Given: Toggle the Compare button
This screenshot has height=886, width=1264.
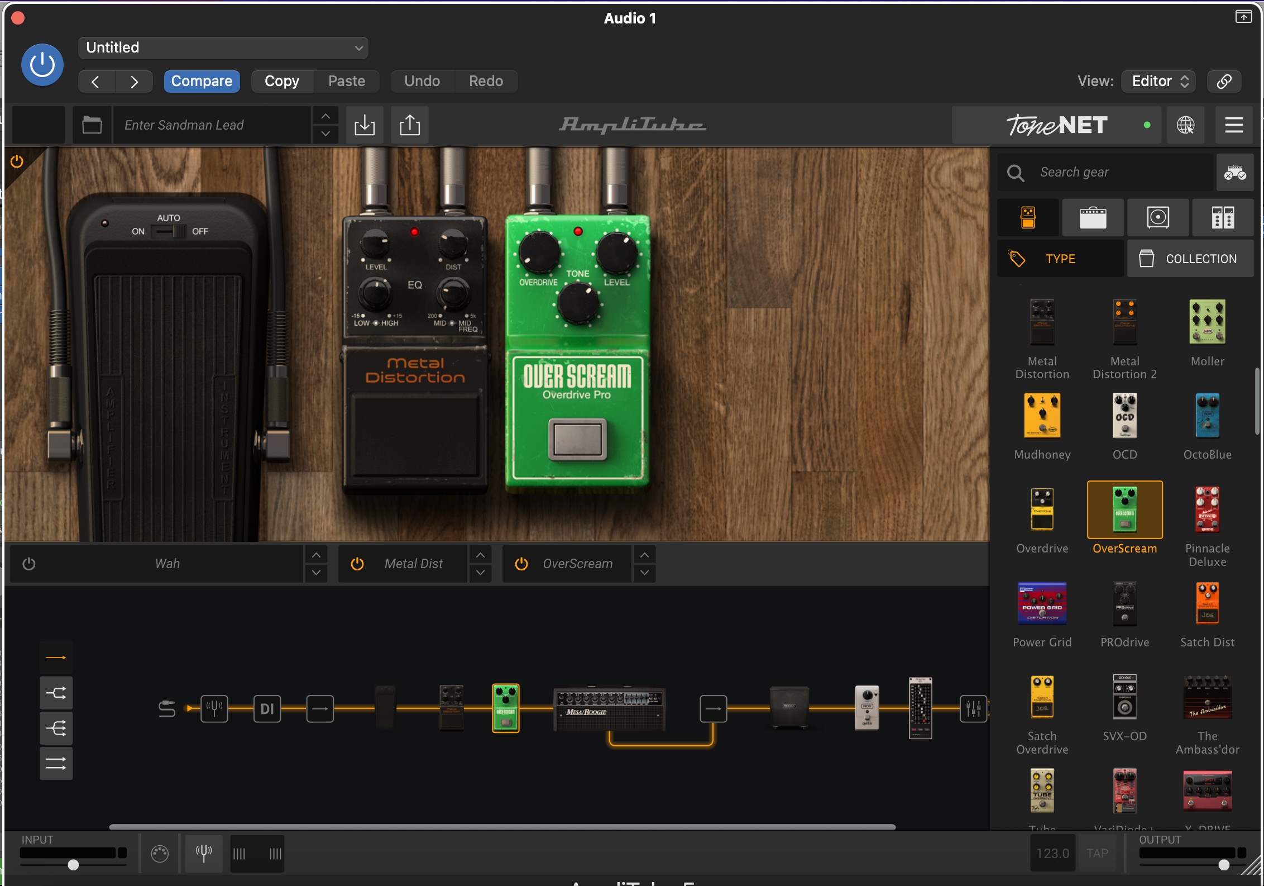Looking at the screenshot, I should pyautogui.click(x=202, y=82).
